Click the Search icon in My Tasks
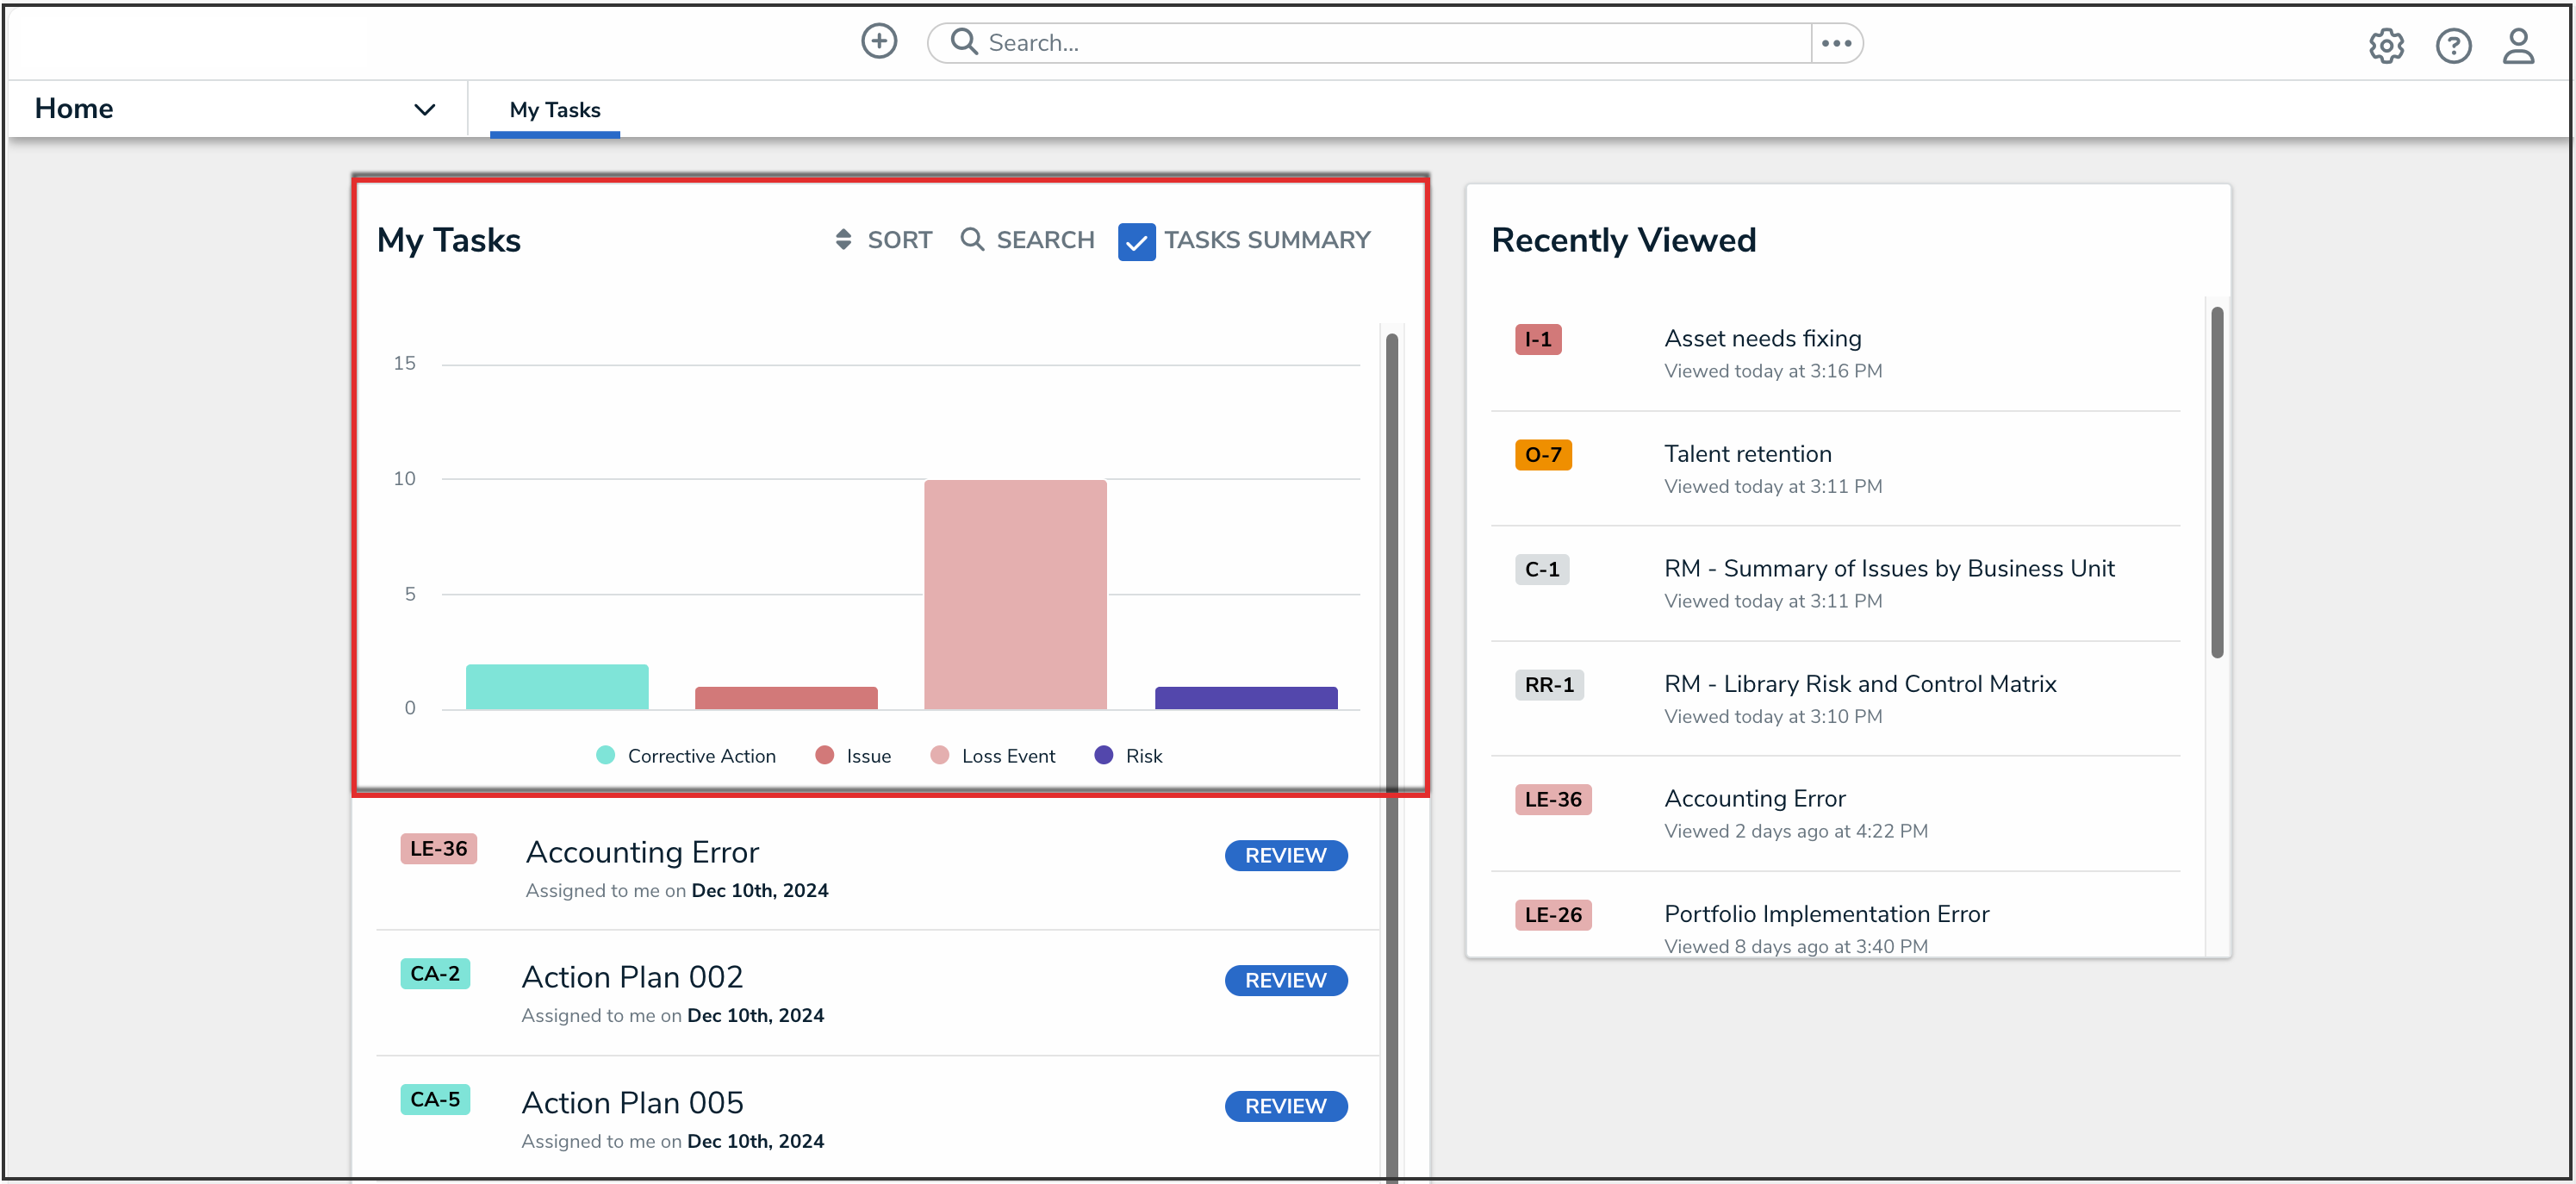The width and height of the screenshot is (2576, 1184). pyautogui.click(x=971, y=240)
